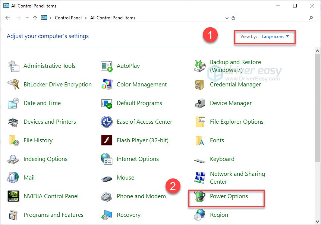Open the Programs and Features link

(x=53, y=215)
